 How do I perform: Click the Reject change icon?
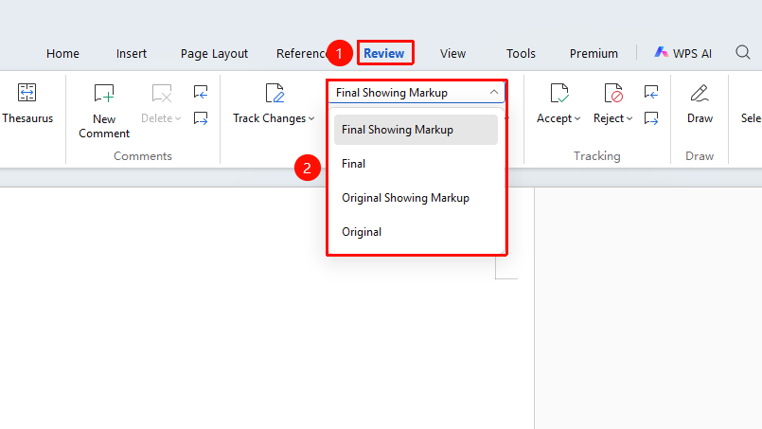pos(613,93)
